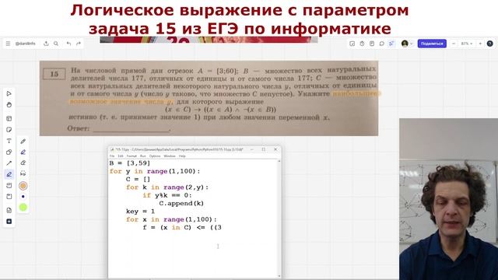Select the dark blue dot color
The height and width of the screenshot is (280, 498).
[x=23, y=197]
